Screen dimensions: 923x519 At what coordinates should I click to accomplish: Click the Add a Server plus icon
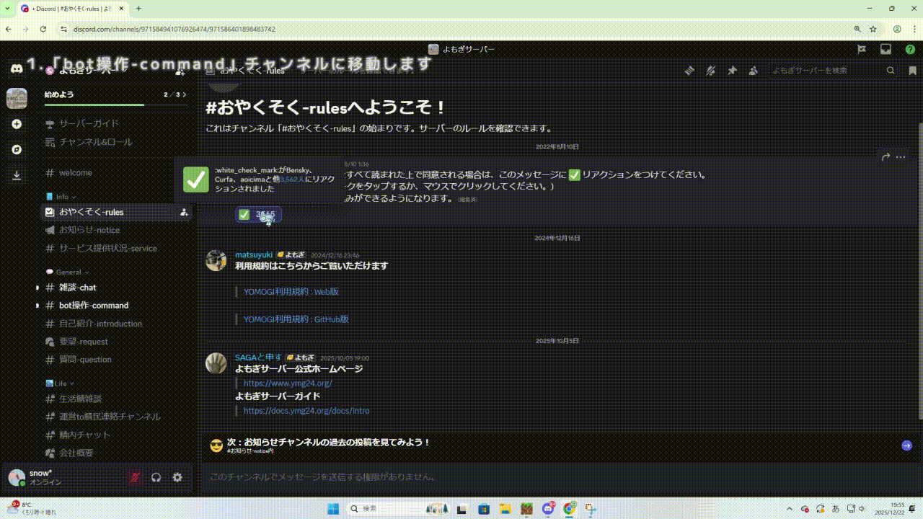17,124
